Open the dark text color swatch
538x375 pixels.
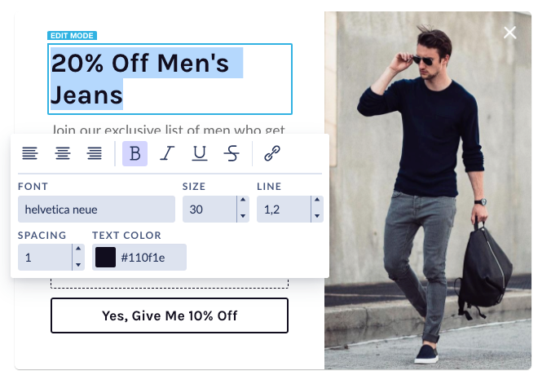(x=105, y=258)
